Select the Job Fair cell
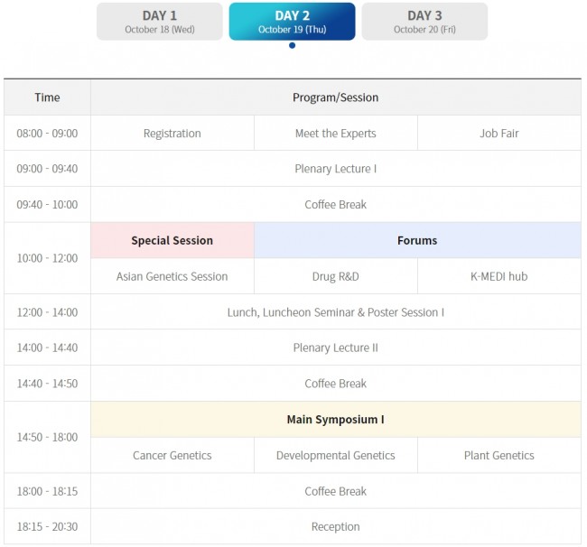587x547 pixels. [x=499, y=134]
